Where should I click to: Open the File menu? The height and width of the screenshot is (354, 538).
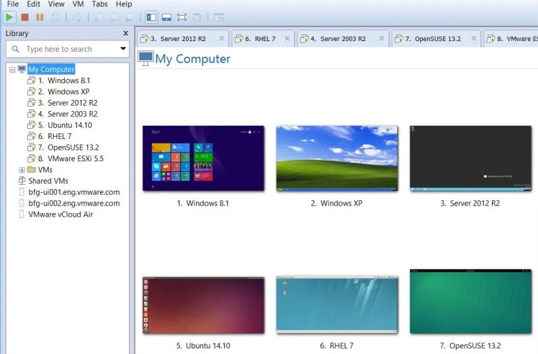pos(13,4)
